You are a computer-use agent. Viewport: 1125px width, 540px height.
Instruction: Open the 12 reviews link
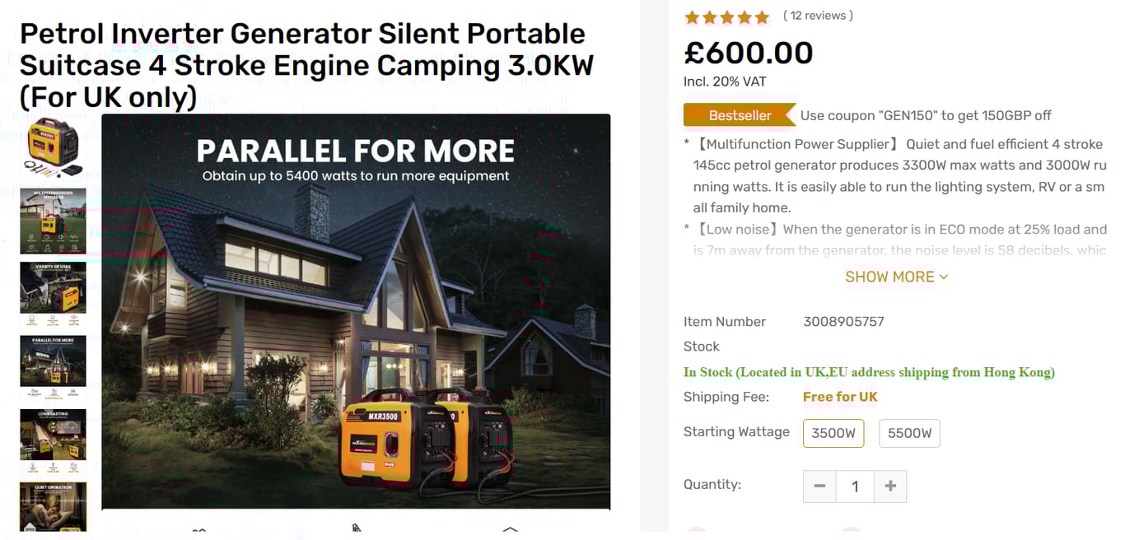(x=818, y=16)
